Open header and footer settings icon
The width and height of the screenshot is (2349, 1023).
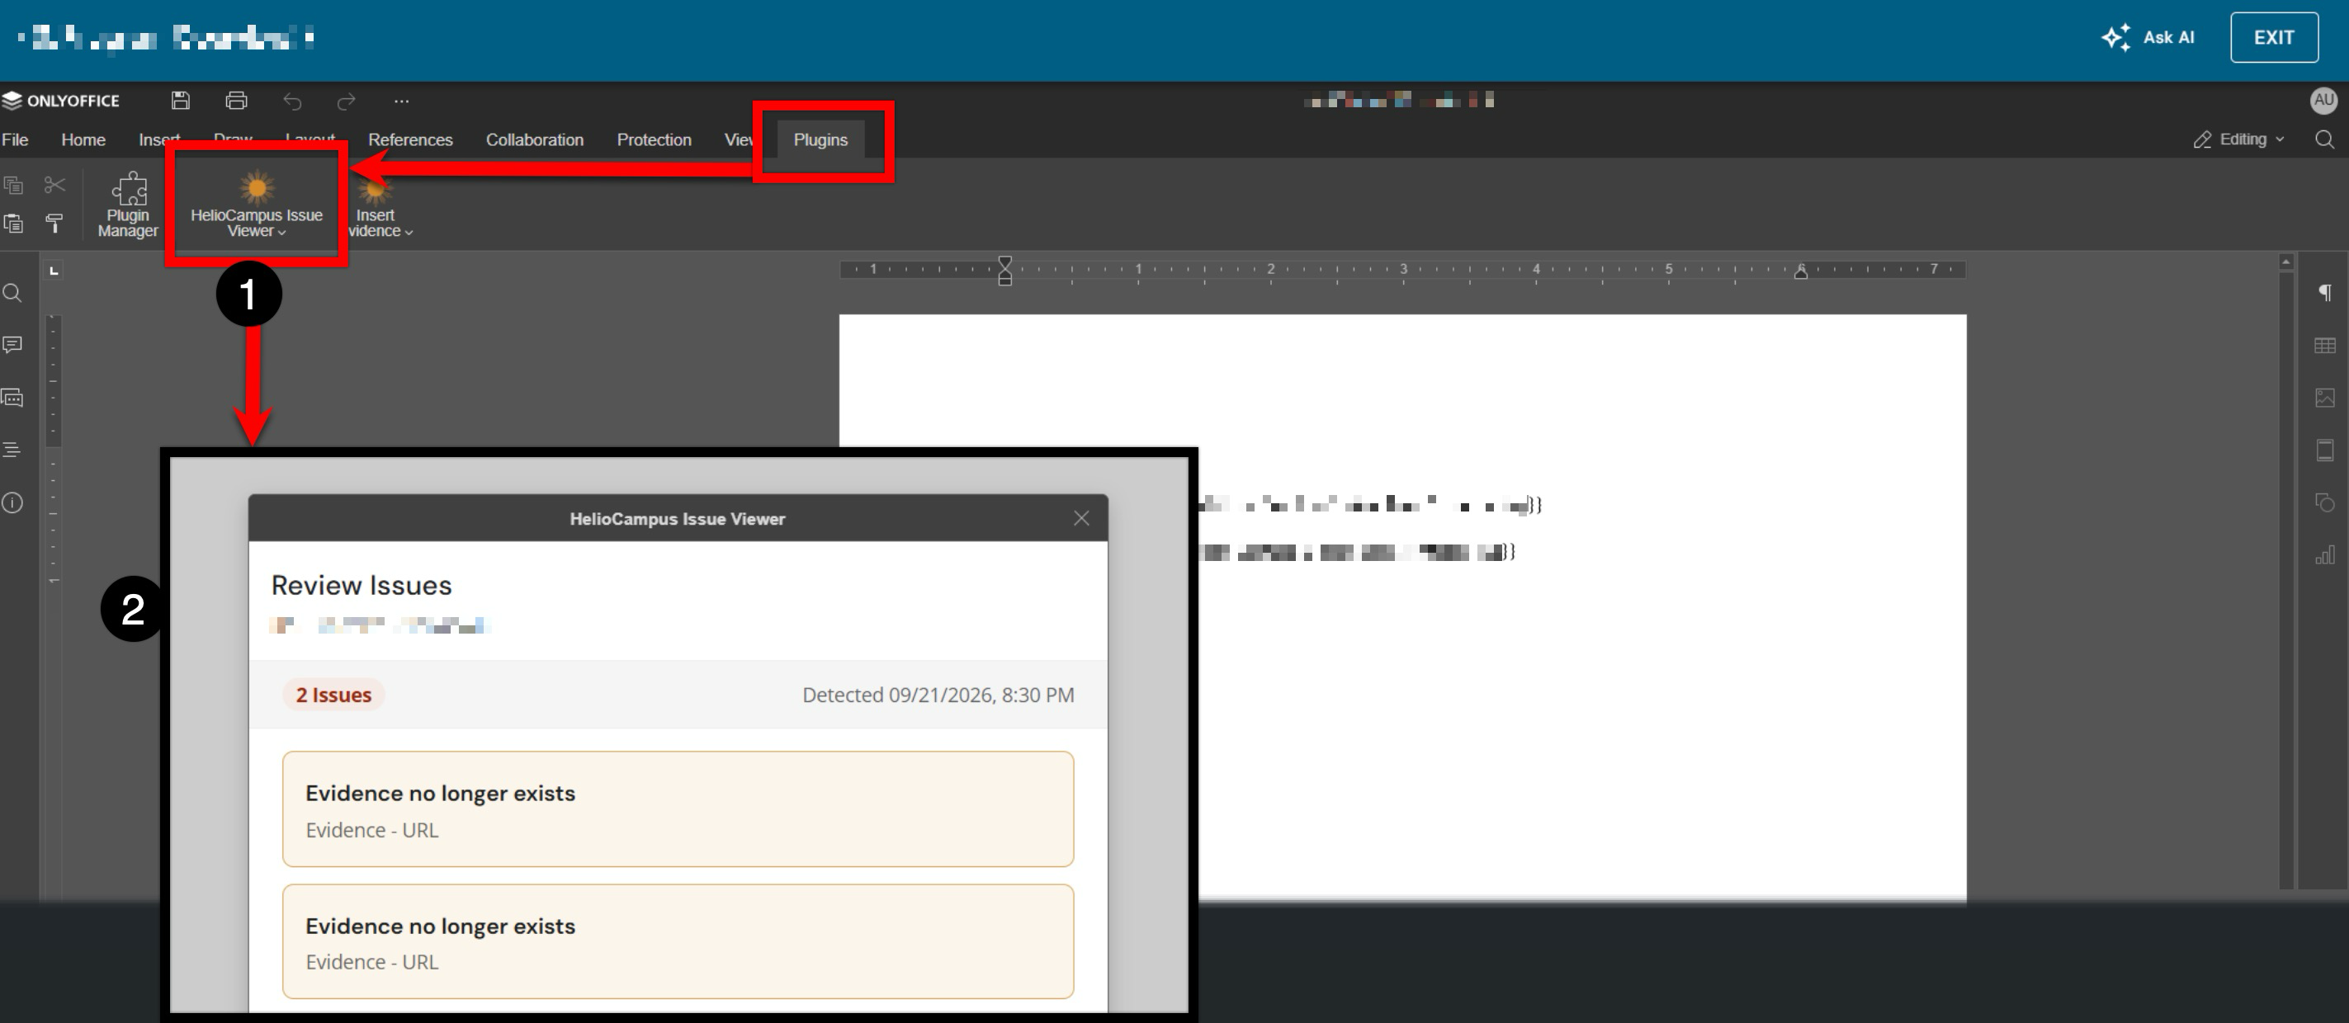pos(2325,450)
